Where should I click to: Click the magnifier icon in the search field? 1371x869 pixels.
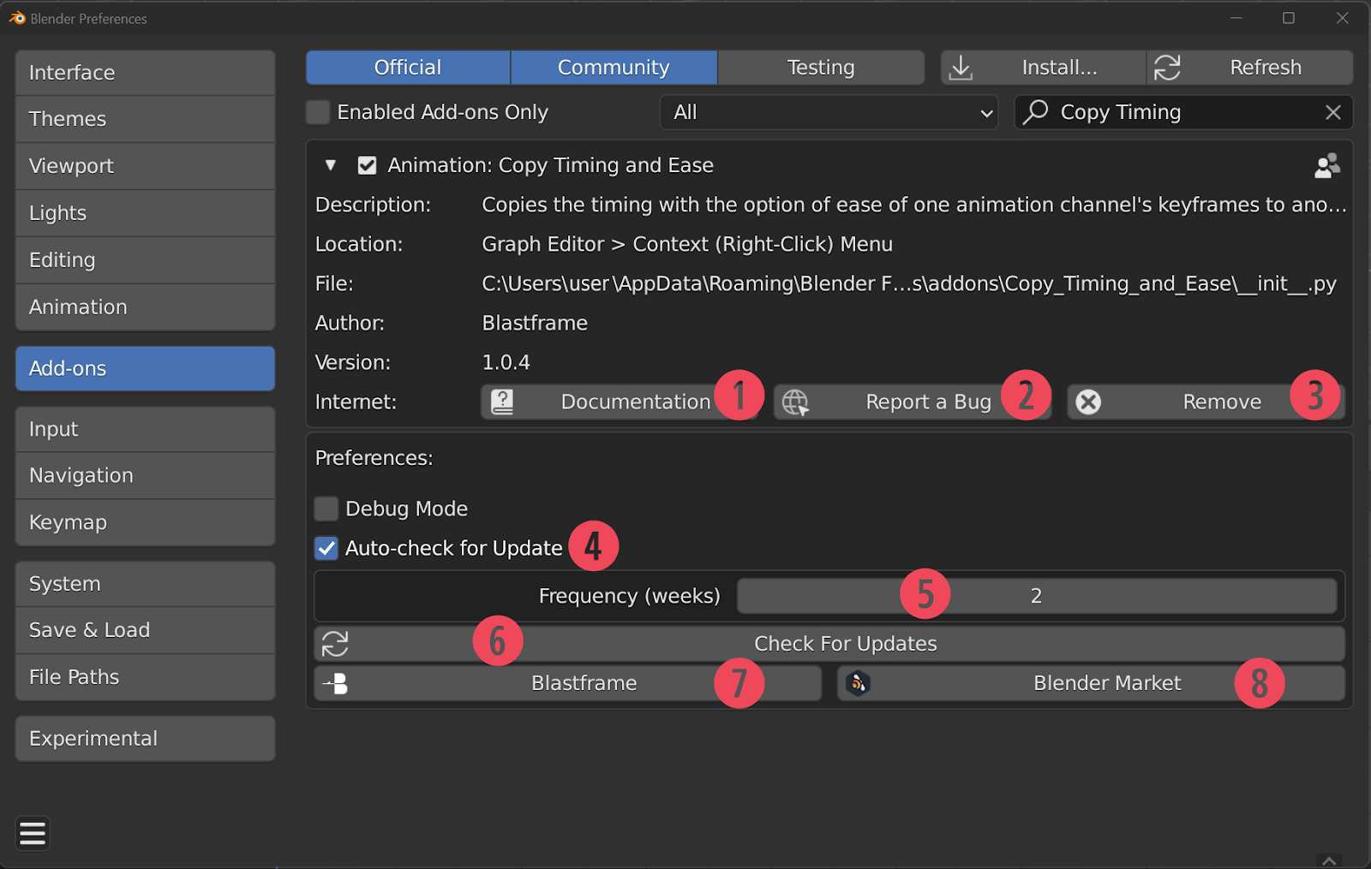[1036, 112]
